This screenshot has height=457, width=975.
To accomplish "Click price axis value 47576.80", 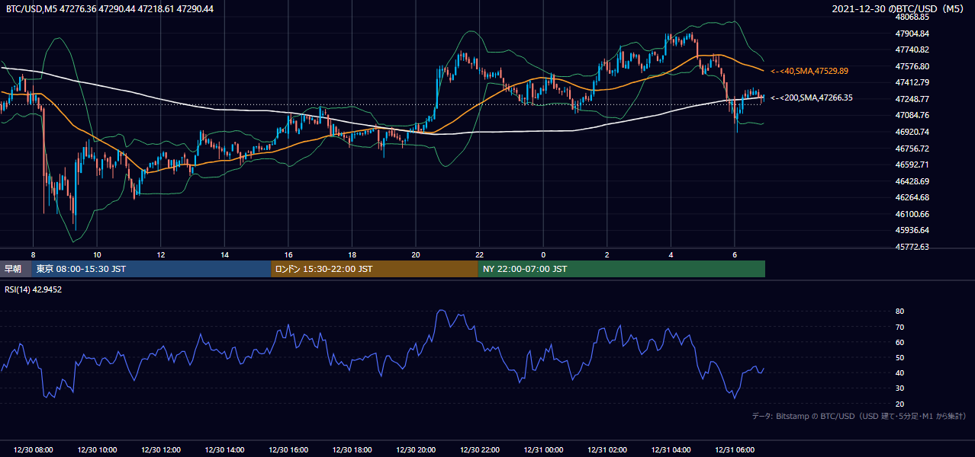I will (x=912, y=66).
